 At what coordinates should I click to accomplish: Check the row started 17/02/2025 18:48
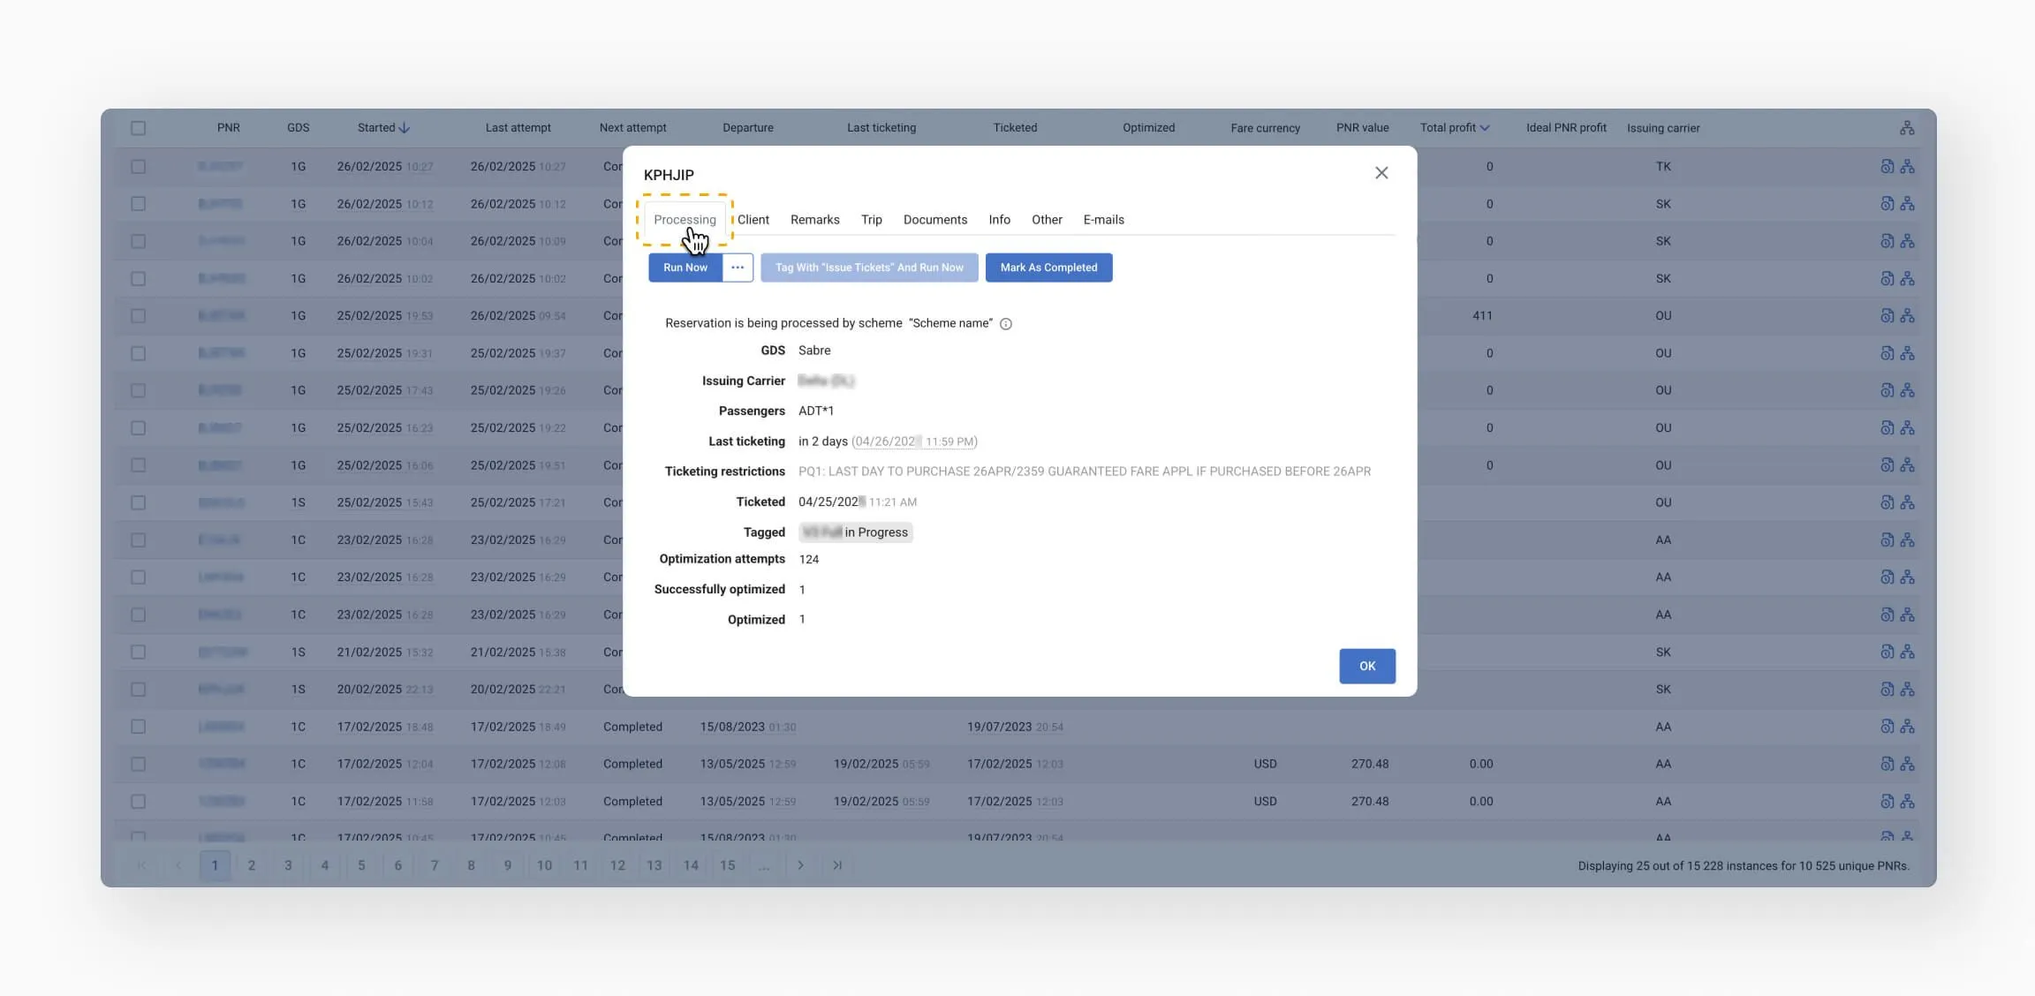click(139, 727)
